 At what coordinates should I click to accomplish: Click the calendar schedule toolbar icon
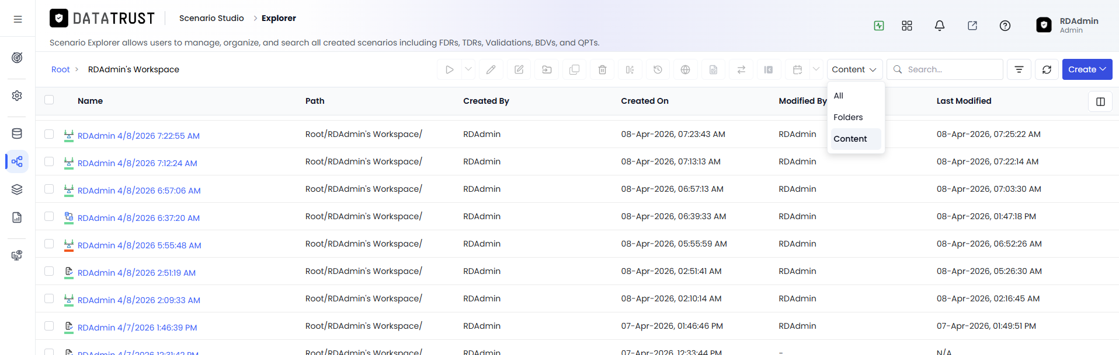click(797, 69)
